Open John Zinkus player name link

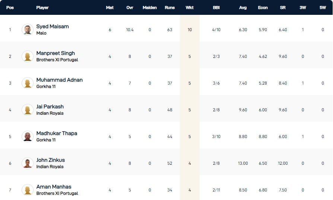51,160
